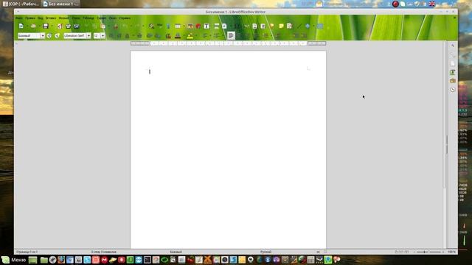The image size is (472, 265).
Task: Click inside the paragraph style field
Action: tap(29, 36)
